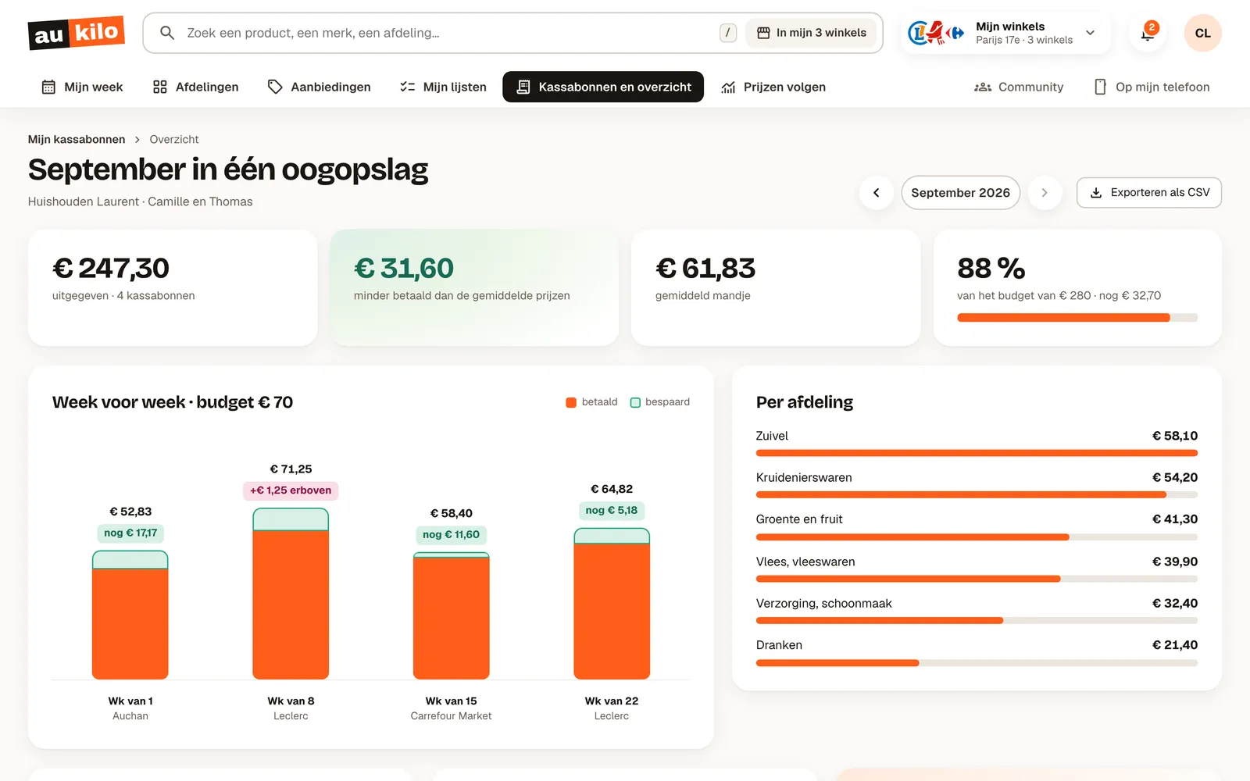1250x781 pixels.
Task: Open the CL profile avatar
Action: click(1203, 33)
